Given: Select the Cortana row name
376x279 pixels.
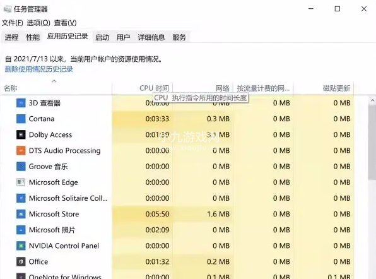Looking at the screenshot, I should pos(42,119).
